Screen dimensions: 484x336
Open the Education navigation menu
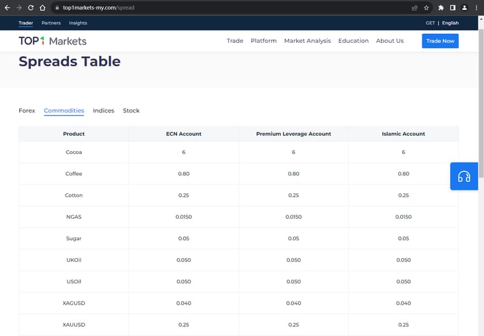353,40
